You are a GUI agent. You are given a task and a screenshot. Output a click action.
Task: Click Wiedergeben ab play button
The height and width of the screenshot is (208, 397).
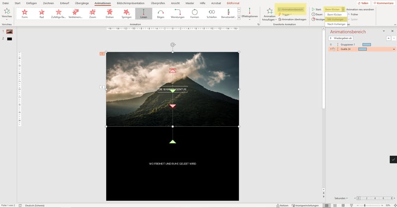click(341, 38)
